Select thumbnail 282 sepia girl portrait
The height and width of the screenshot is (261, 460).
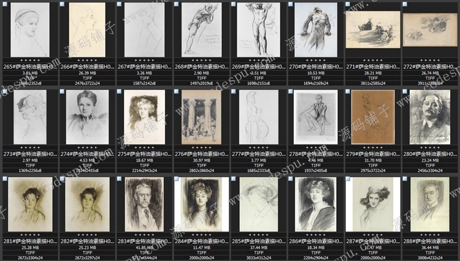coord(87,204)
